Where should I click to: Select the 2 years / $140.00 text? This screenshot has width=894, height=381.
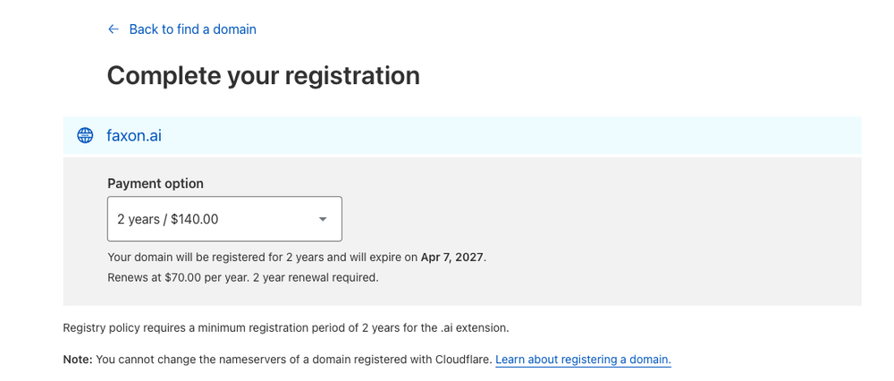click(168, 219)
